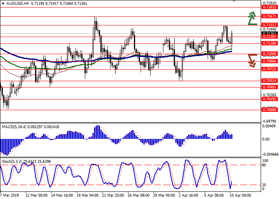
Task: Select the 0.7118 price level label
Action: (270, 43)
